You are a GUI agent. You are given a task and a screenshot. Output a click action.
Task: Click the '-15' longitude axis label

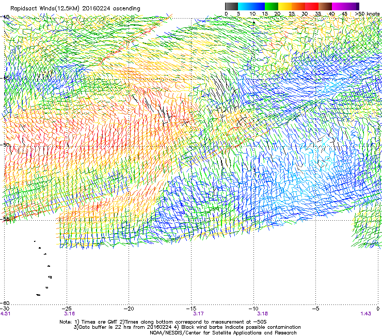(191, 309)
